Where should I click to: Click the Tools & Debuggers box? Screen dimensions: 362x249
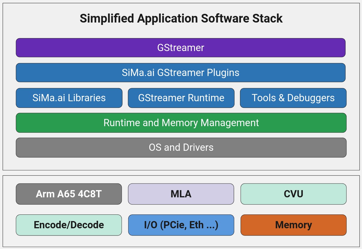coord(293,98)
